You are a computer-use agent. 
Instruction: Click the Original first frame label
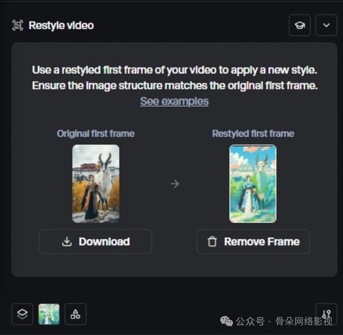tap(96, 134)
